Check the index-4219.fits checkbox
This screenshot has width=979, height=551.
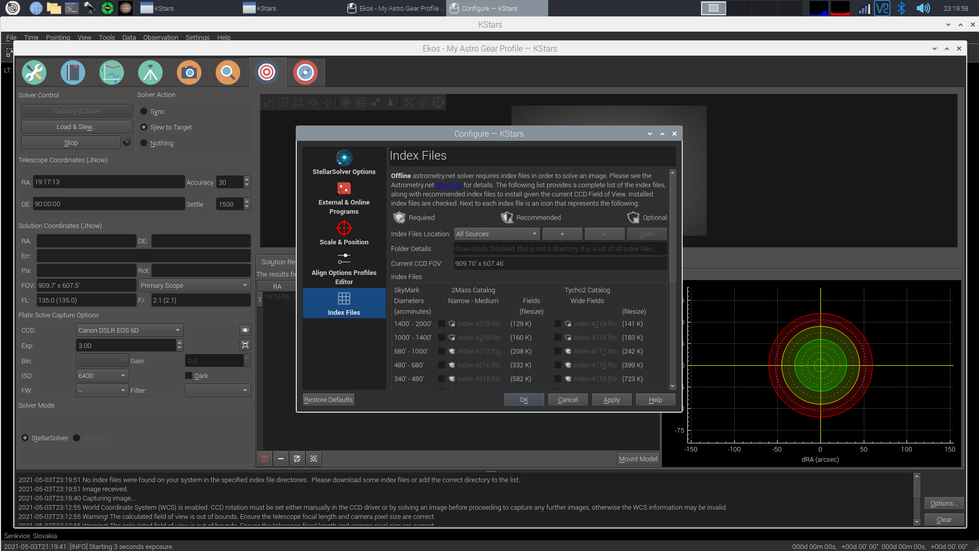442,323
